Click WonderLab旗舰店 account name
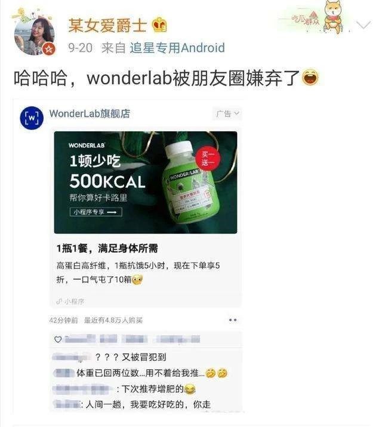Viewport: 382px width, 427px height. (x=90, y=113)
